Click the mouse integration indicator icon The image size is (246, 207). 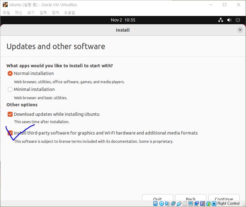pos(208,204)
